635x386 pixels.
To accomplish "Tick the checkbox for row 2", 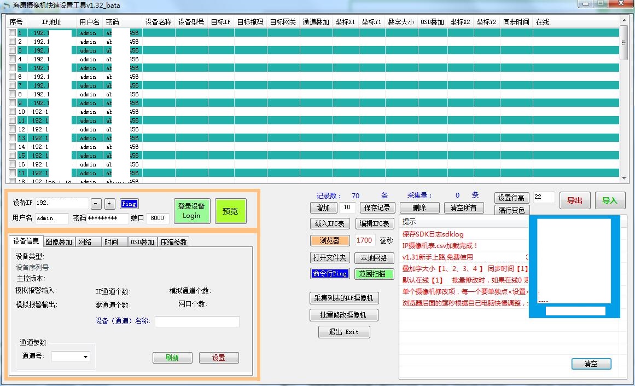I will point(12,42).
